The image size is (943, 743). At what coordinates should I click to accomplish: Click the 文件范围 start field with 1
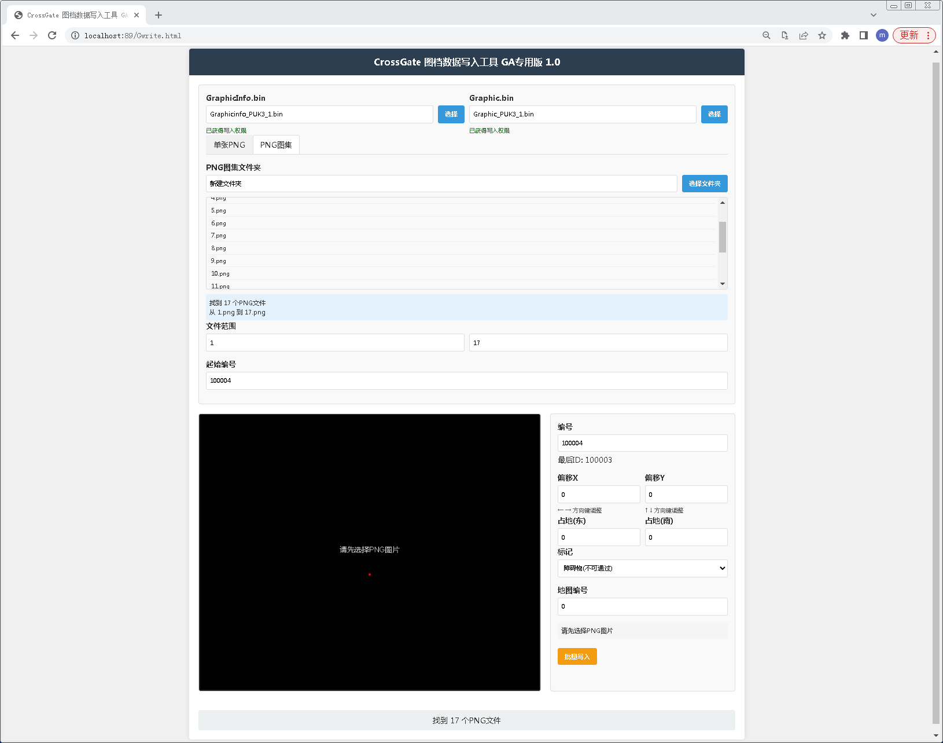point(335,343)
